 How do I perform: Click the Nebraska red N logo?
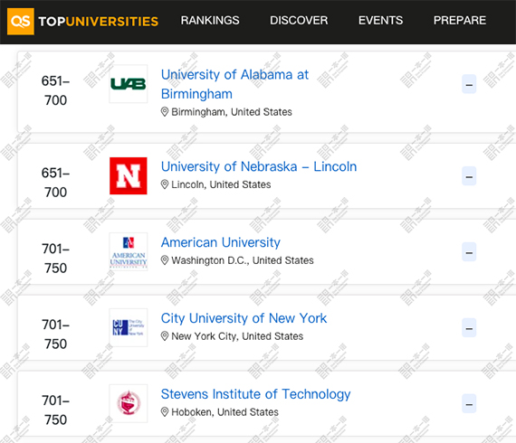click(x=129, y=175)
